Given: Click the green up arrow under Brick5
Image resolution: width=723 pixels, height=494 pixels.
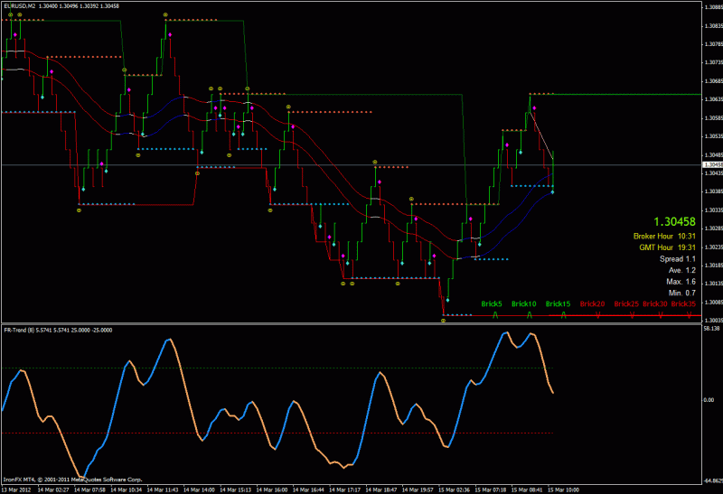Looking at the screenshot, I should pos(495,315).
